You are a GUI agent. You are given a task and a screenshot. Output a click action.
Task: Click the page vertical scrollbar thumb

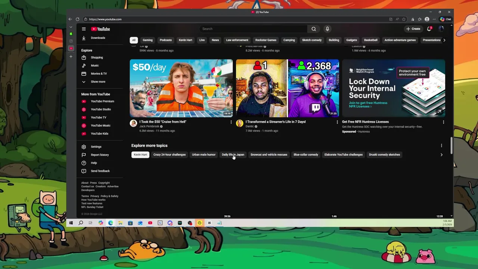451,145
